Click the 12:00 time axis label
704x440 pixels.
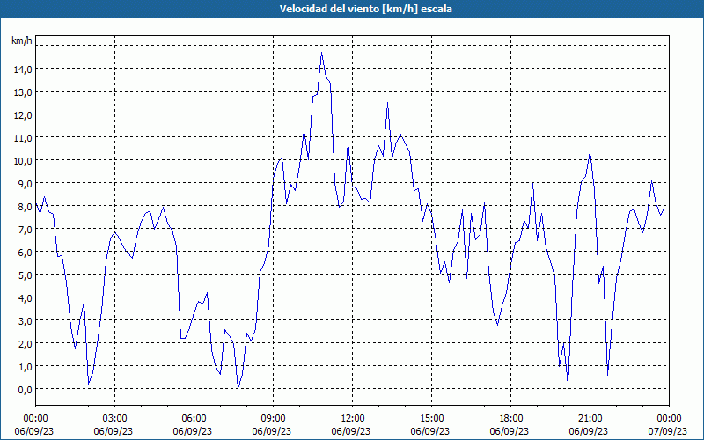pyautogui.click(x=353, y=419)
